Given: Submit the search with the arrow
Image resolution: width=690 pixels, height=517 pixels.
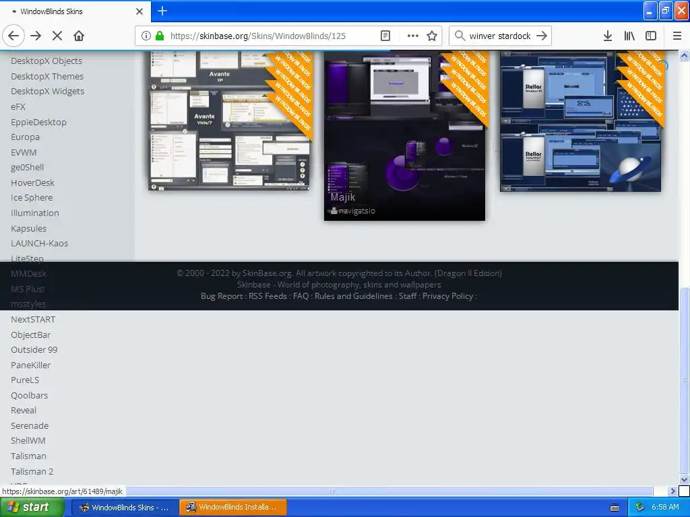Looking at the screenshot, I should coord(542,36).
